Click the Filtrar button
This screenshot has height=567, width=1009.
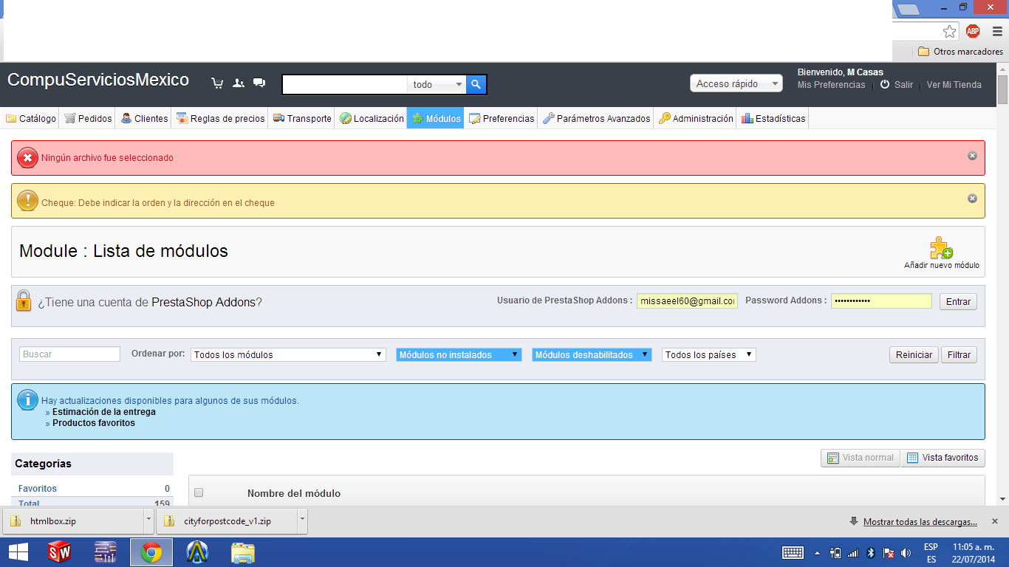pos(959,354)
